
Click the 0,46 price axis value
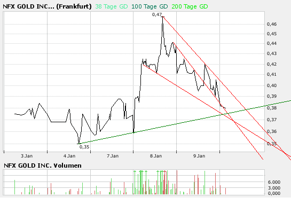[x=272, y=24]
